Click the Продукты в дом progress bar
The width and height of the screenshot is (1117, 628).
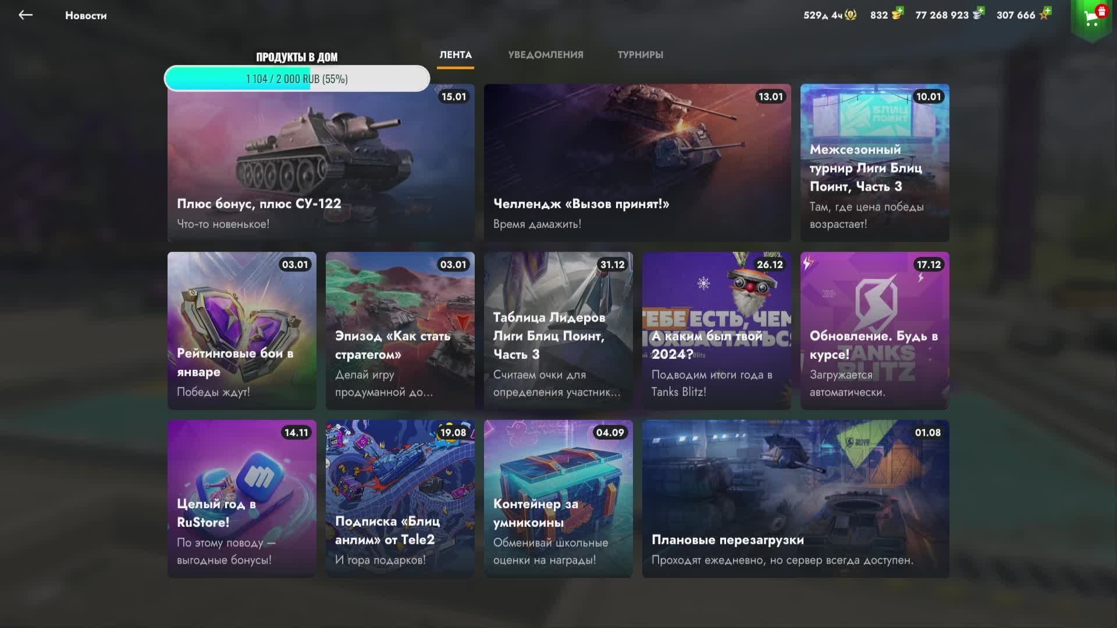[x=297, y=78]
